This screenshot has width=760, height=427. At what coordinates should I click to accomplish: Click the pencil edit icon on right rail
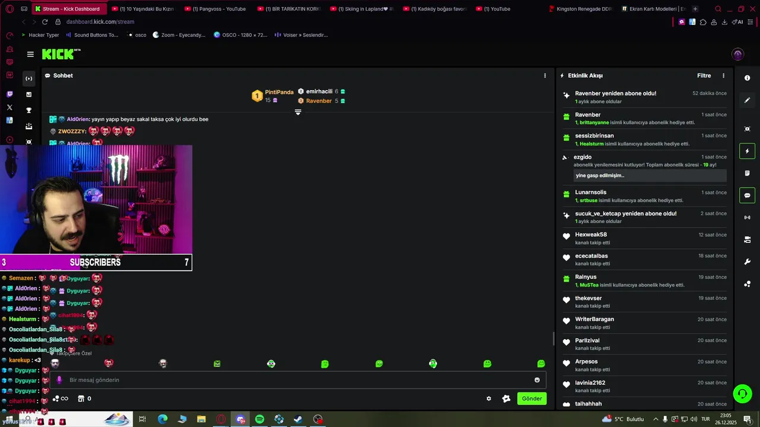coord(747,100)
